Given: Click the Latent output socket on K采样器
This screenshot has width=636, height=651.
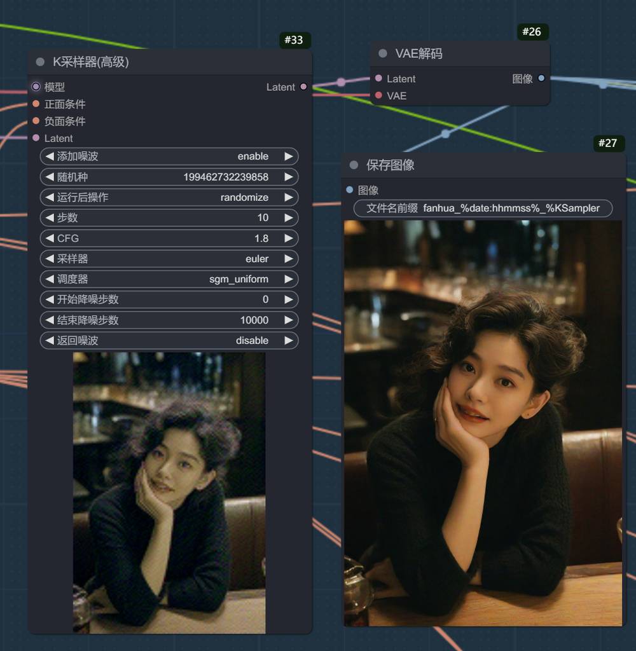Looking at the screenshot, I should 303,87.
